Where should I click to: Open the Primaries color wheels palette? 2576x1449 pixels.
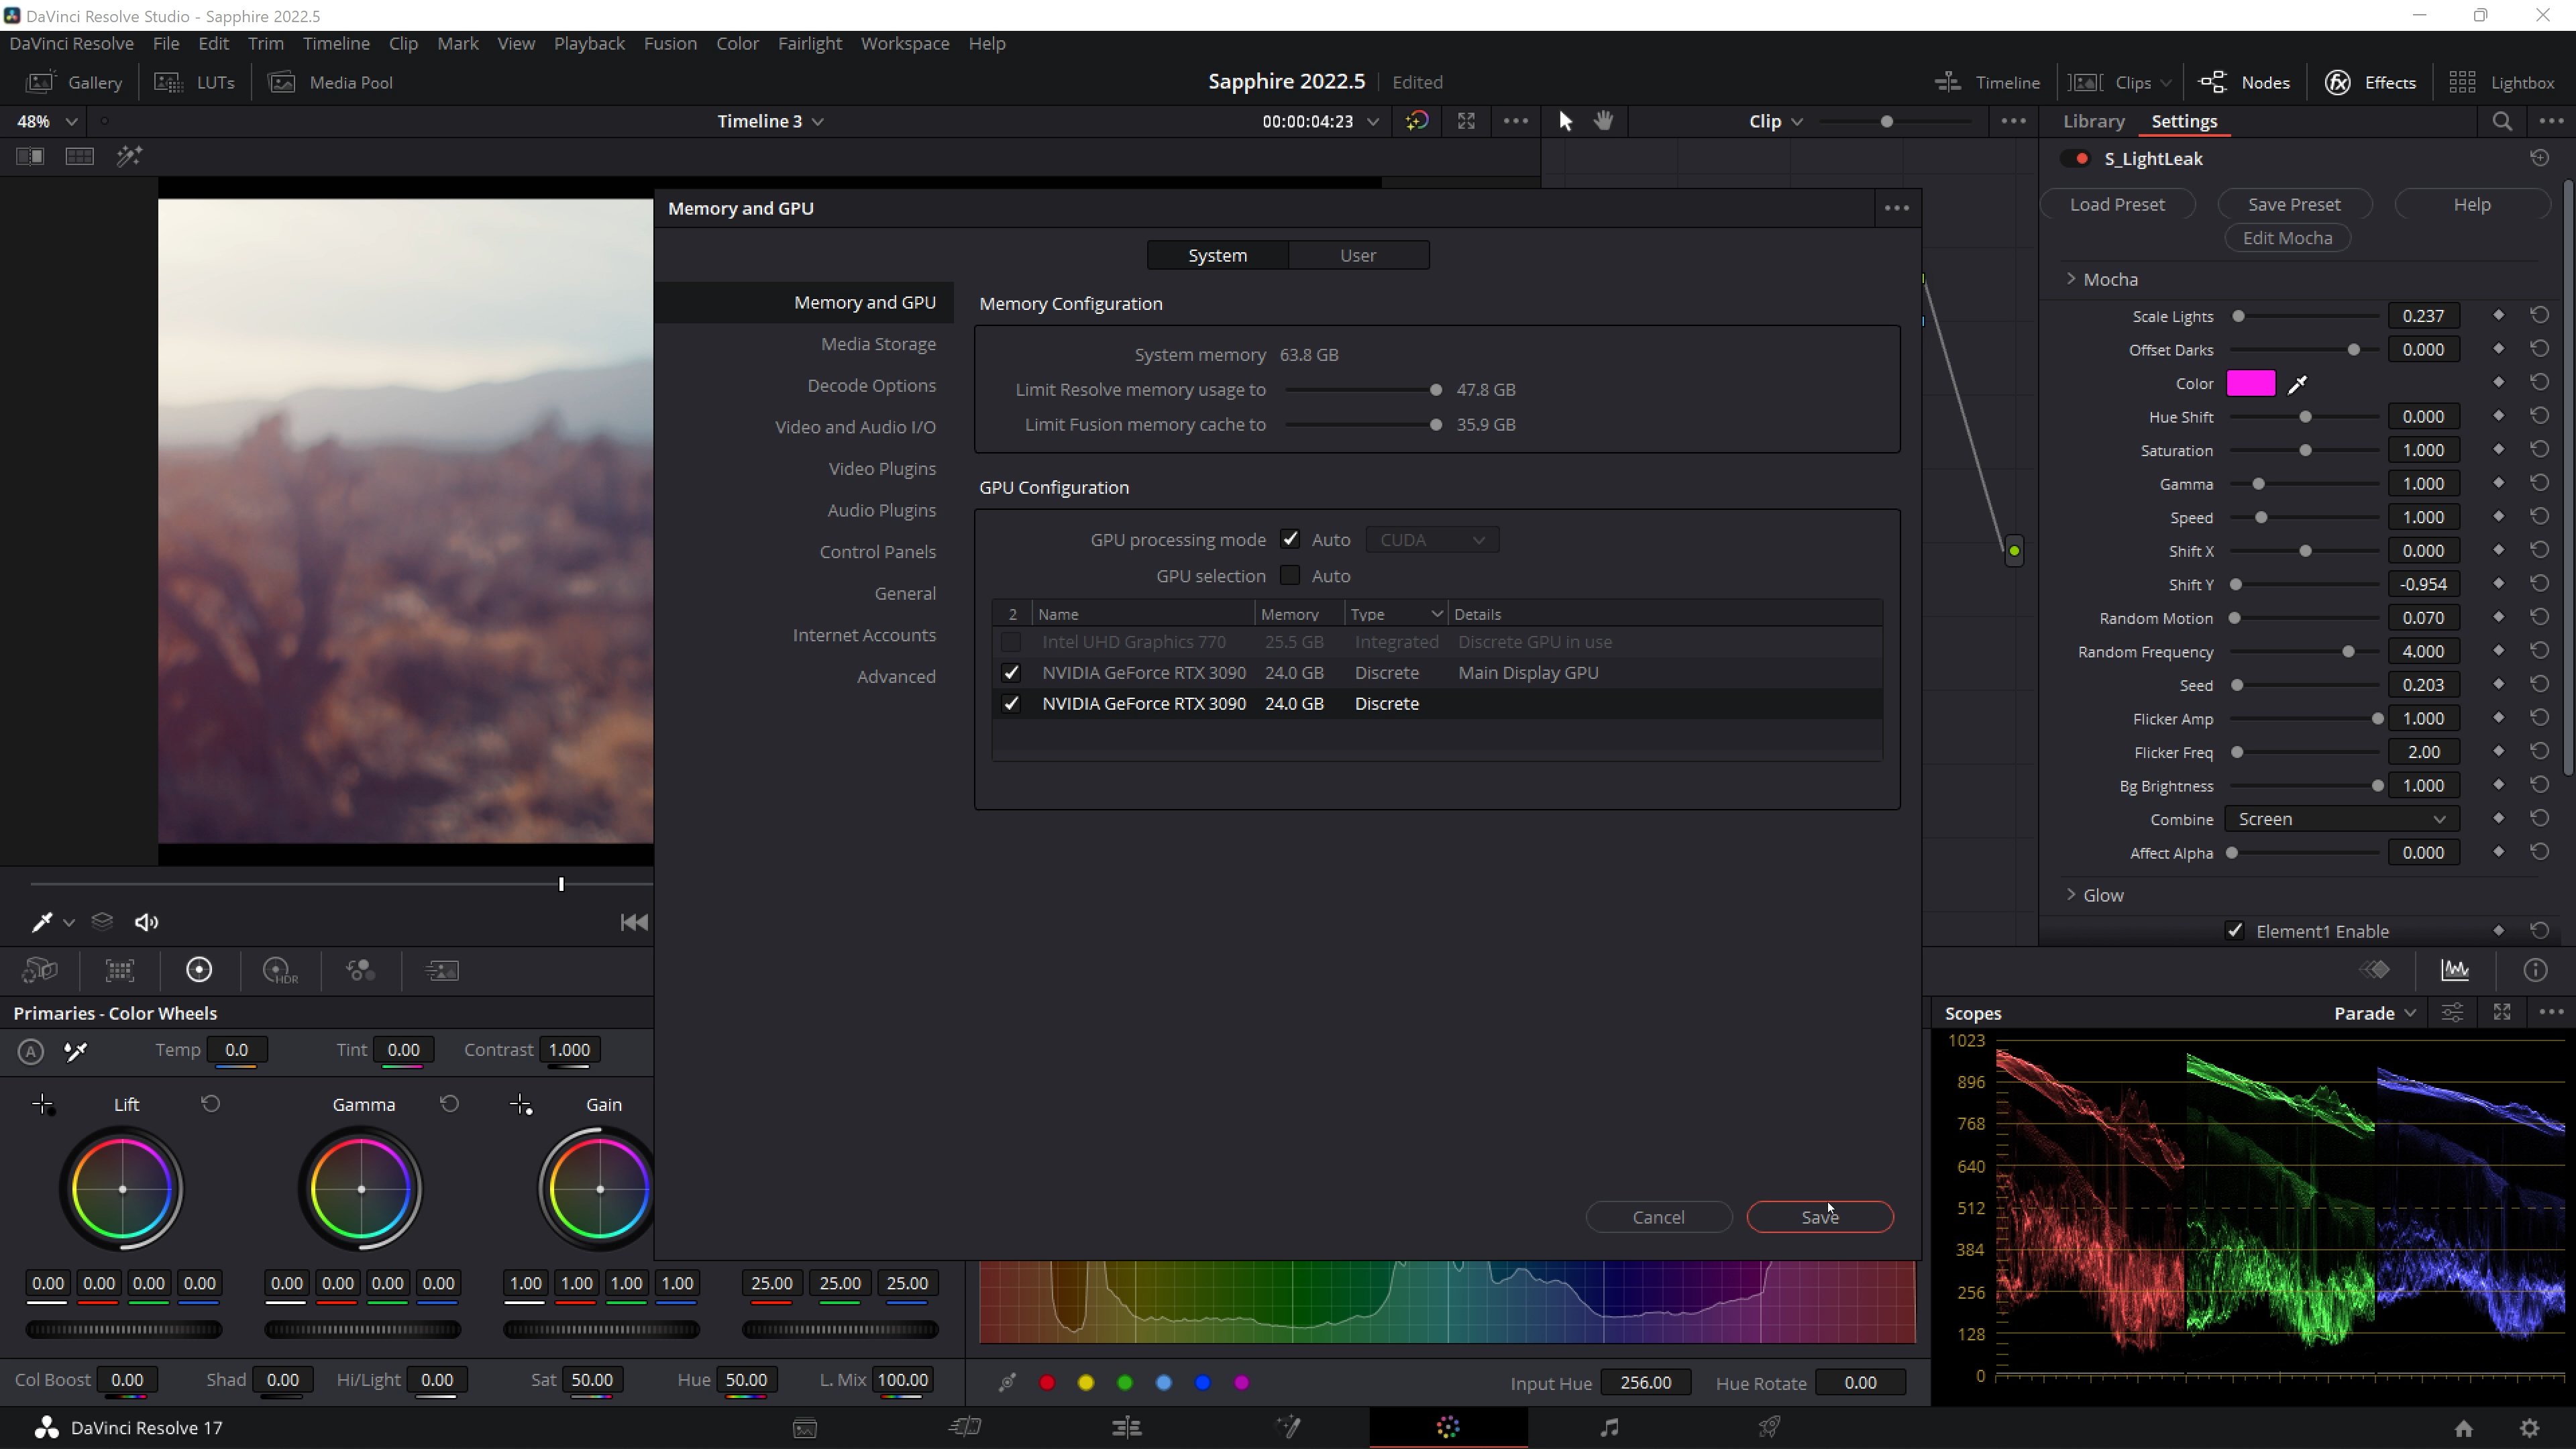tap(199, 970)
